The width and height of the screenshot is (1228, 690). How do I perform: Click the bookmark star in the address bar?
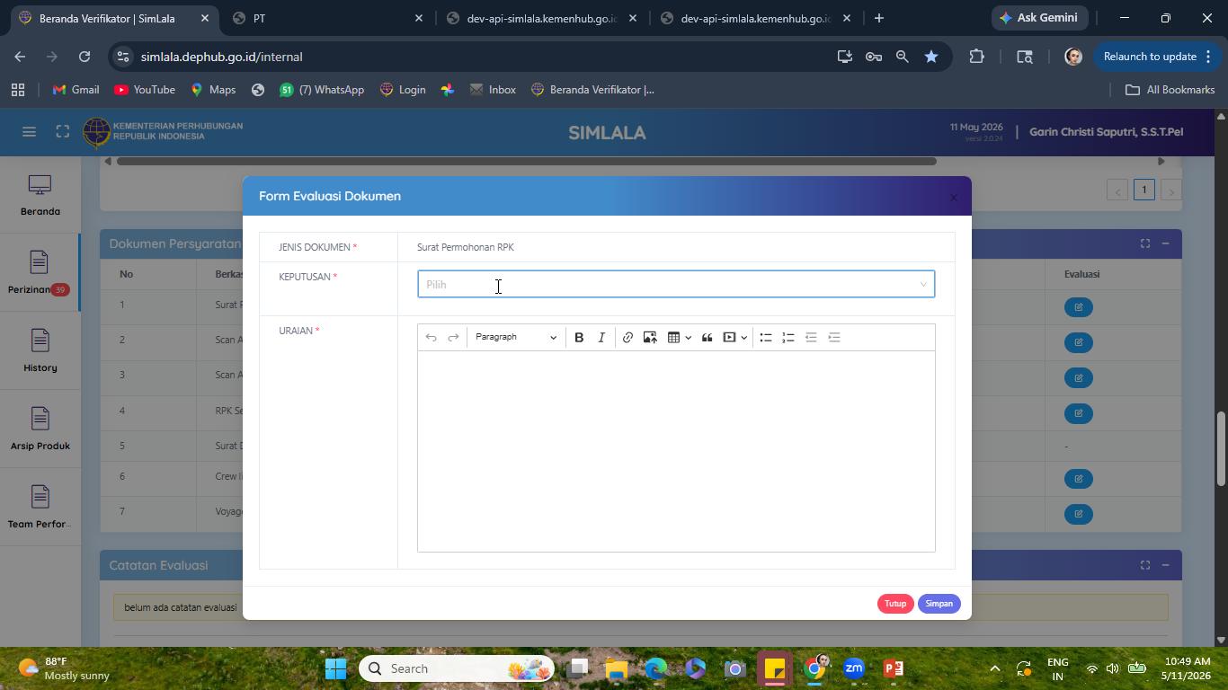coord(931,57)
